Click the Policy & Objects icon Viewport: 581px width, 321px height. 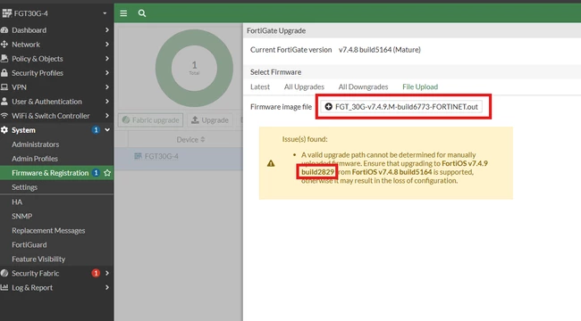tap(4, 59)
